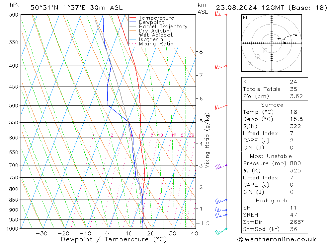The height and width of the screenshot is (243, 332).
Task: Click the date '23.08.2024 12GMT (Base: 18)'
Action: (272, 8)
